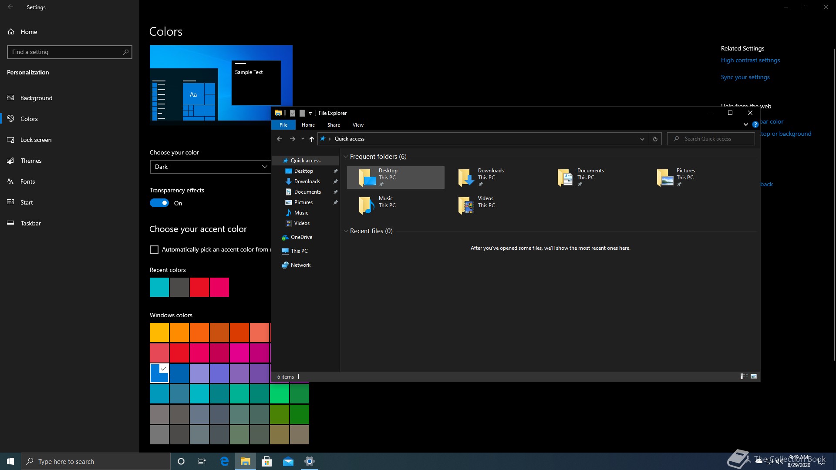Click the refresh icon in the address bar
This screenshot has width=836, height=470.
click(x=655, y=139)
